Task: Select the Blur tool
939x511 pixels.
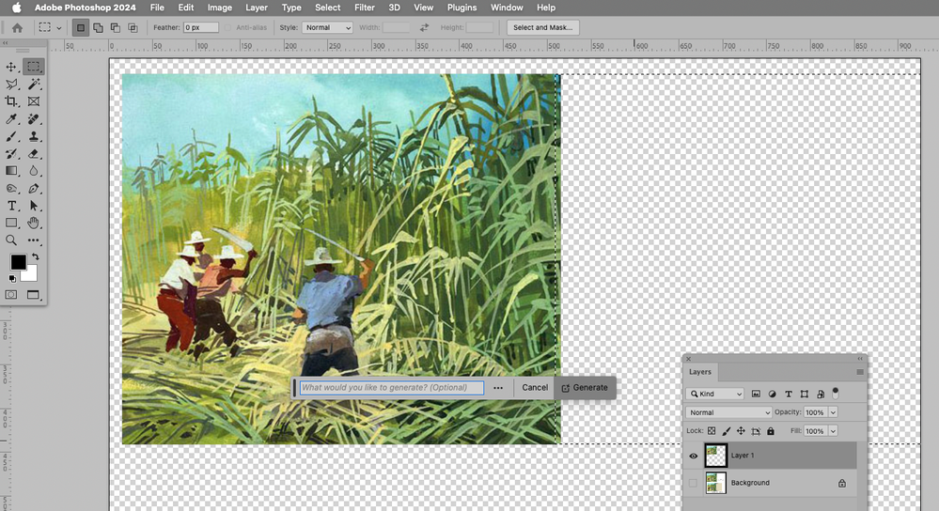Action: point(34,171)
